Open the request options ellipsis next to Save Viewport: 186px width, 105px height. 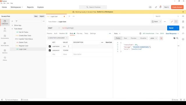tap(165, 22)
